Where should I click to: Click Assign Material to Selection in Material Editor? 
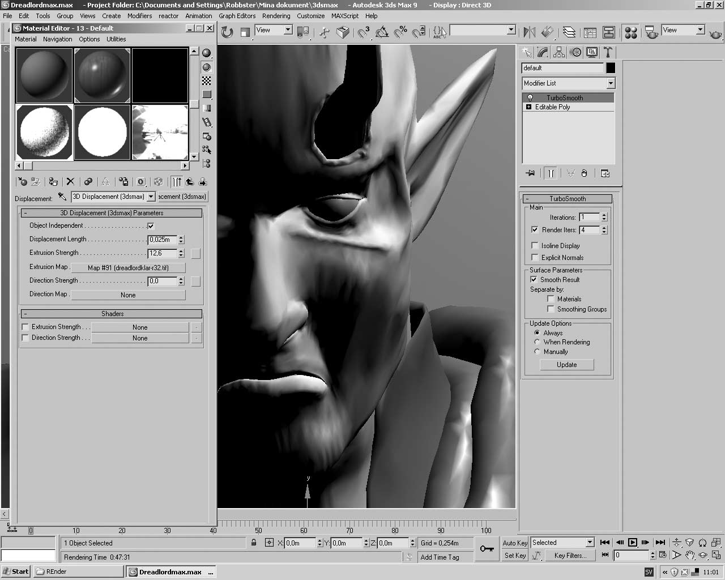coord(53,181)
